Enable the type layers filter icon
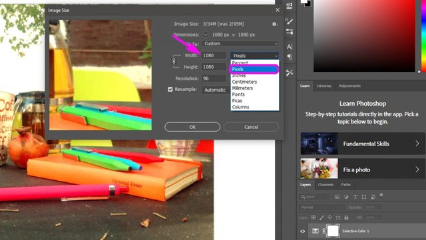Screen dimensions: 426x240 click(x=355, y=197)
